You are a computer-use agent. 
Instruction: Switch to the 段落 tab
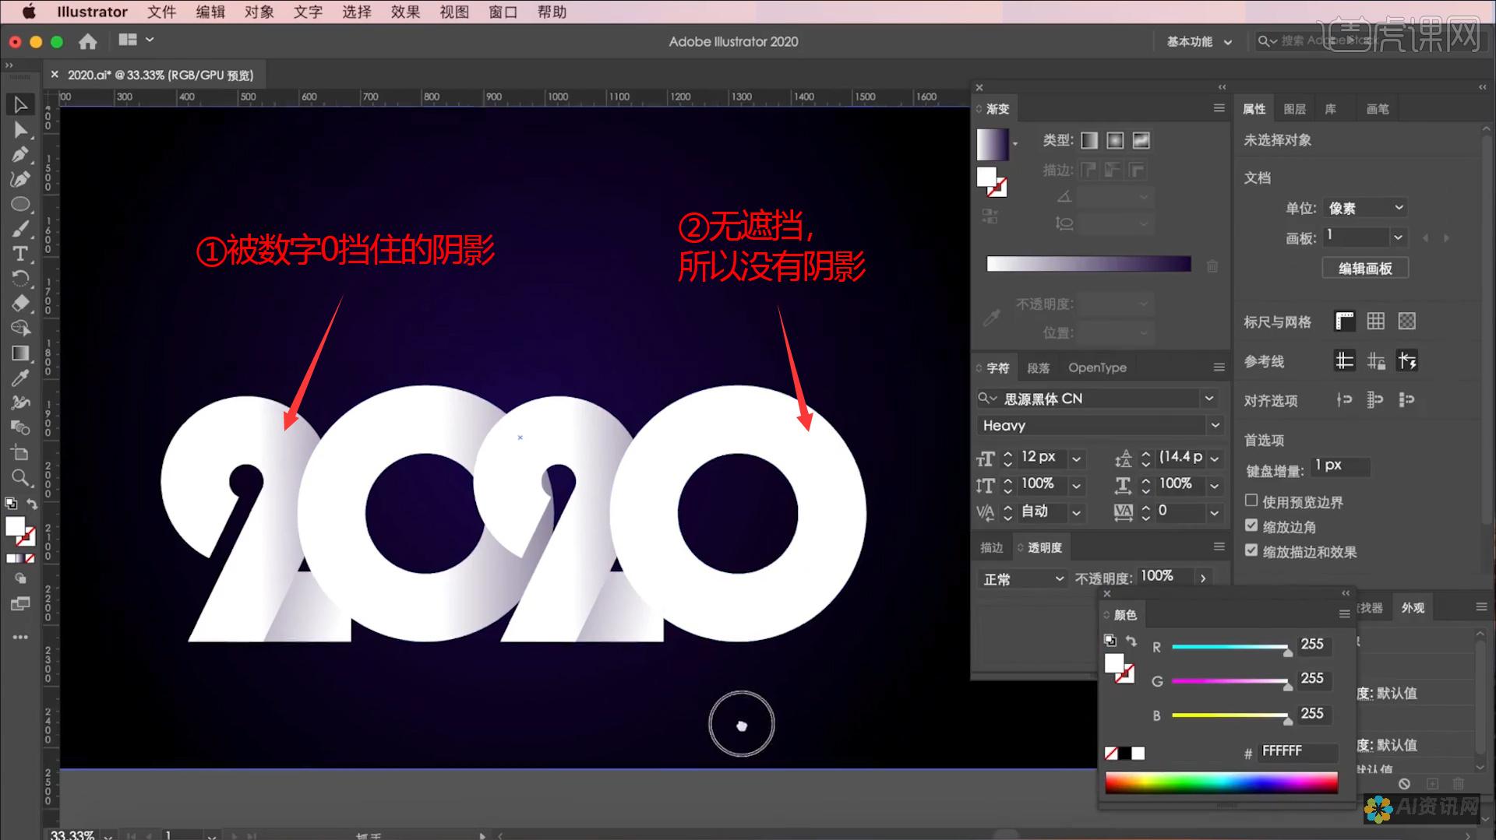click(1038, 368)
